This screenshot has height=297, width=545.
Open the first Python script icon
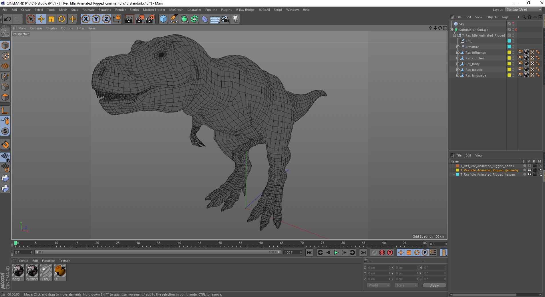coord(5,178)
